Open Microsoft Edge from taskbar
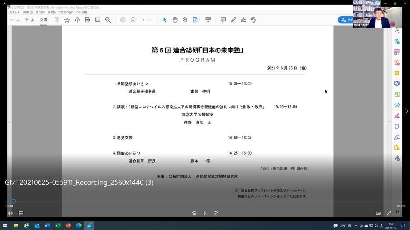 pyautogui.click(x=79, y=226)
